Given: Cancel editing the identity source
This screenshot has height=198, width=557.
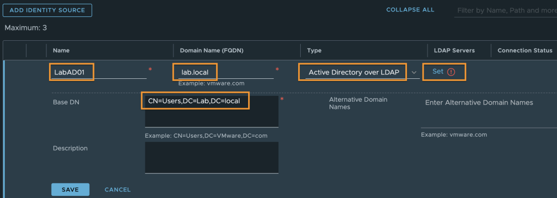Looking at the screenshot, I should pyautogui.click(x=117, y=190).
